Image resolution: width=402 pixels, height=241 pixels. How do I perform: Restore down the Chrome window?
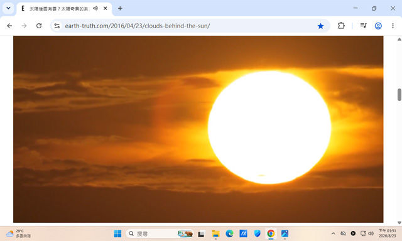[x=374, y=8]
